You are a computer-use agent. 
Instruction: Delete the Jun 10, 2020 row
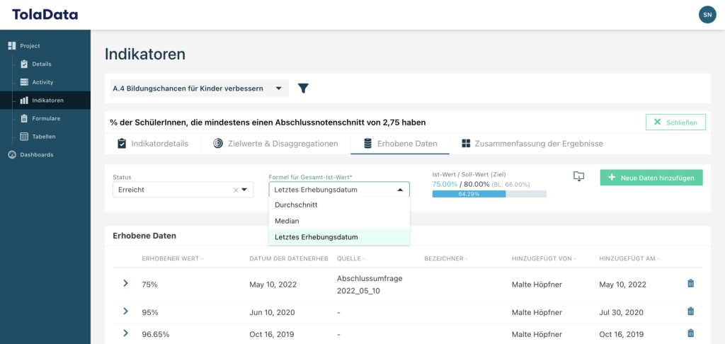(x=691, y=311)
